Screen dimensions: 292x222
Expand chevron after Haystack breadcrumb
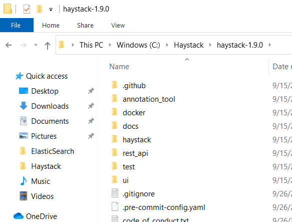tap(210, 45)
